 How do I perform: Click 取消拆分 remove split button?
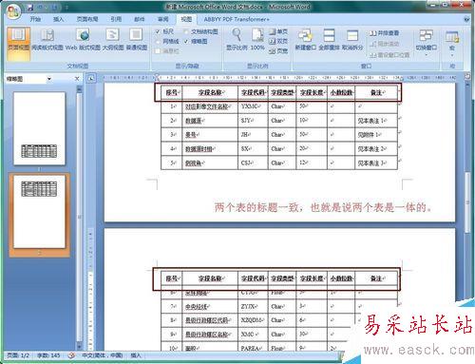click(x=352, y=40)
